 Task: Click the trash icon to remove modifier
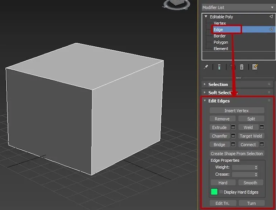click(242, 67)
